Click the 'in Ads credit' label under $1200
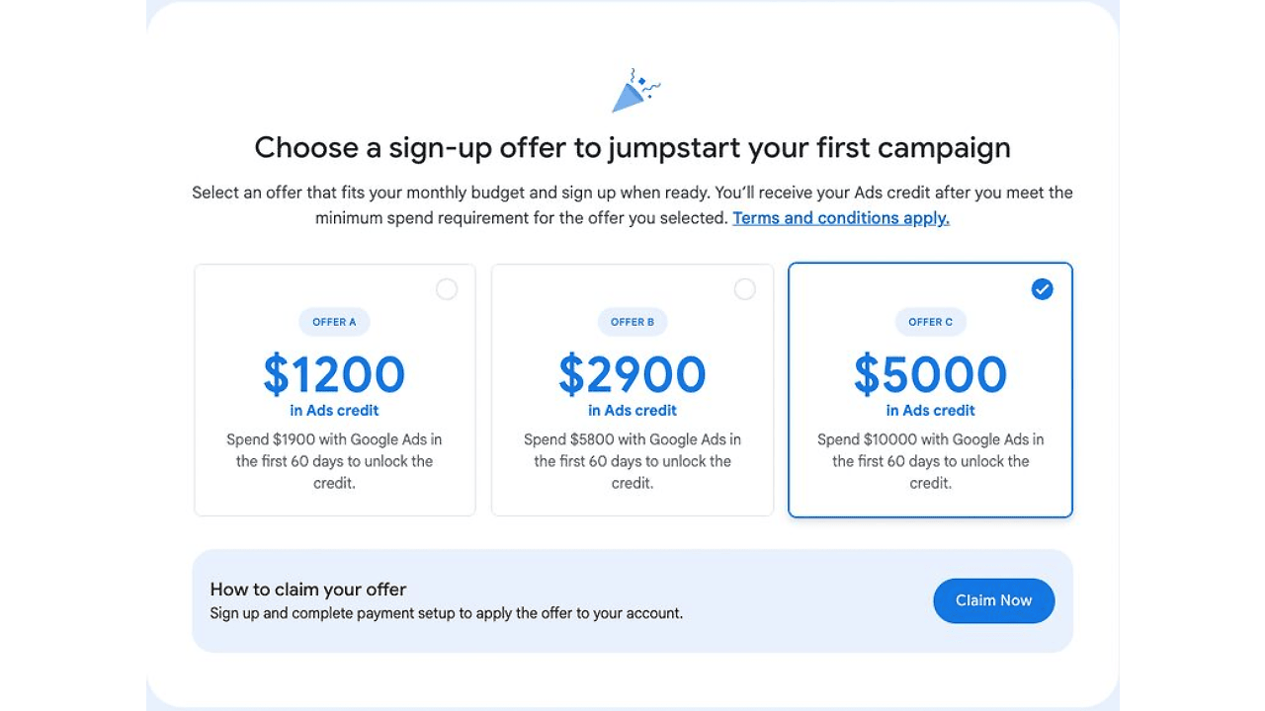This screenshot has height=711, width=1265. point(334,410)
